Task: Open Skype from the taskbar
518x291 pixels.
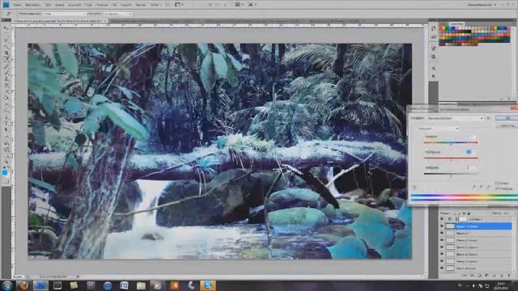Action: tap(208, 285)
